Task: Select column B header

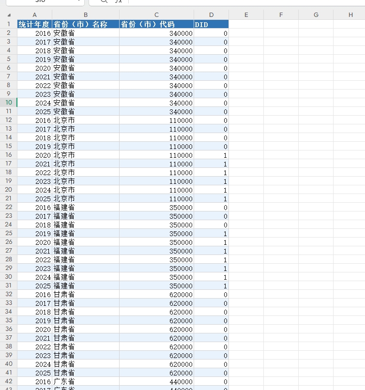Action: click(x=86, y=15)
